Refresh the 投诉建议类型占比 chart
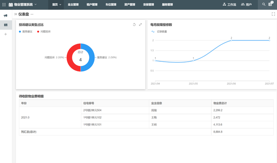Image resolution: width=277 pixels, height=163 pixels. (x=134, y=25)
